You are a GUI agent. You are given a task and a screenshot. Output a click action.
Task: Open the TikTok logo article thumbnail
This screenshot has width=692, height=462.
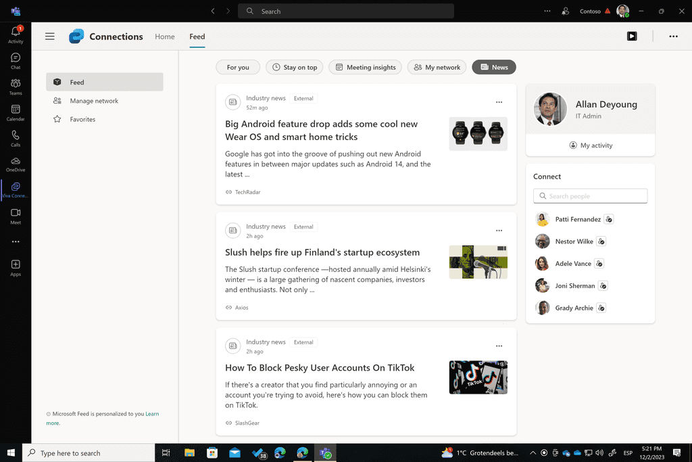478,377
